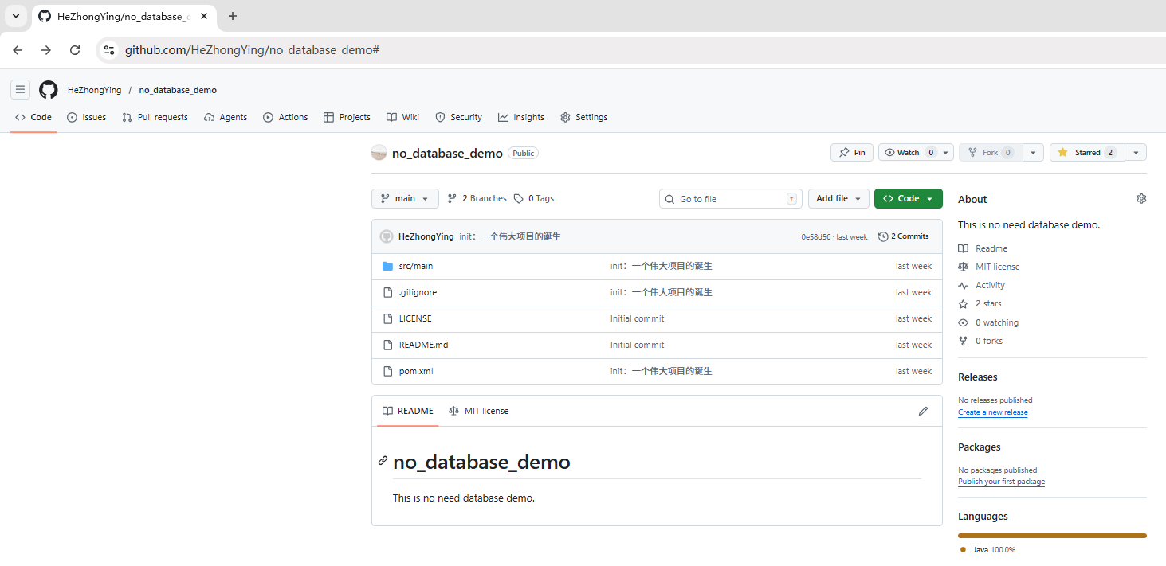View 2 stars in About sidebar
Image resolution: width=1166 pixels, height=566 pixels.
click(x=980, y=303)
